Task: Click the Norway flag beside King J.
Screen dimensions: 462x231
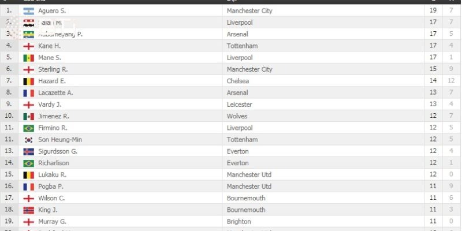Action: point(28,210)
